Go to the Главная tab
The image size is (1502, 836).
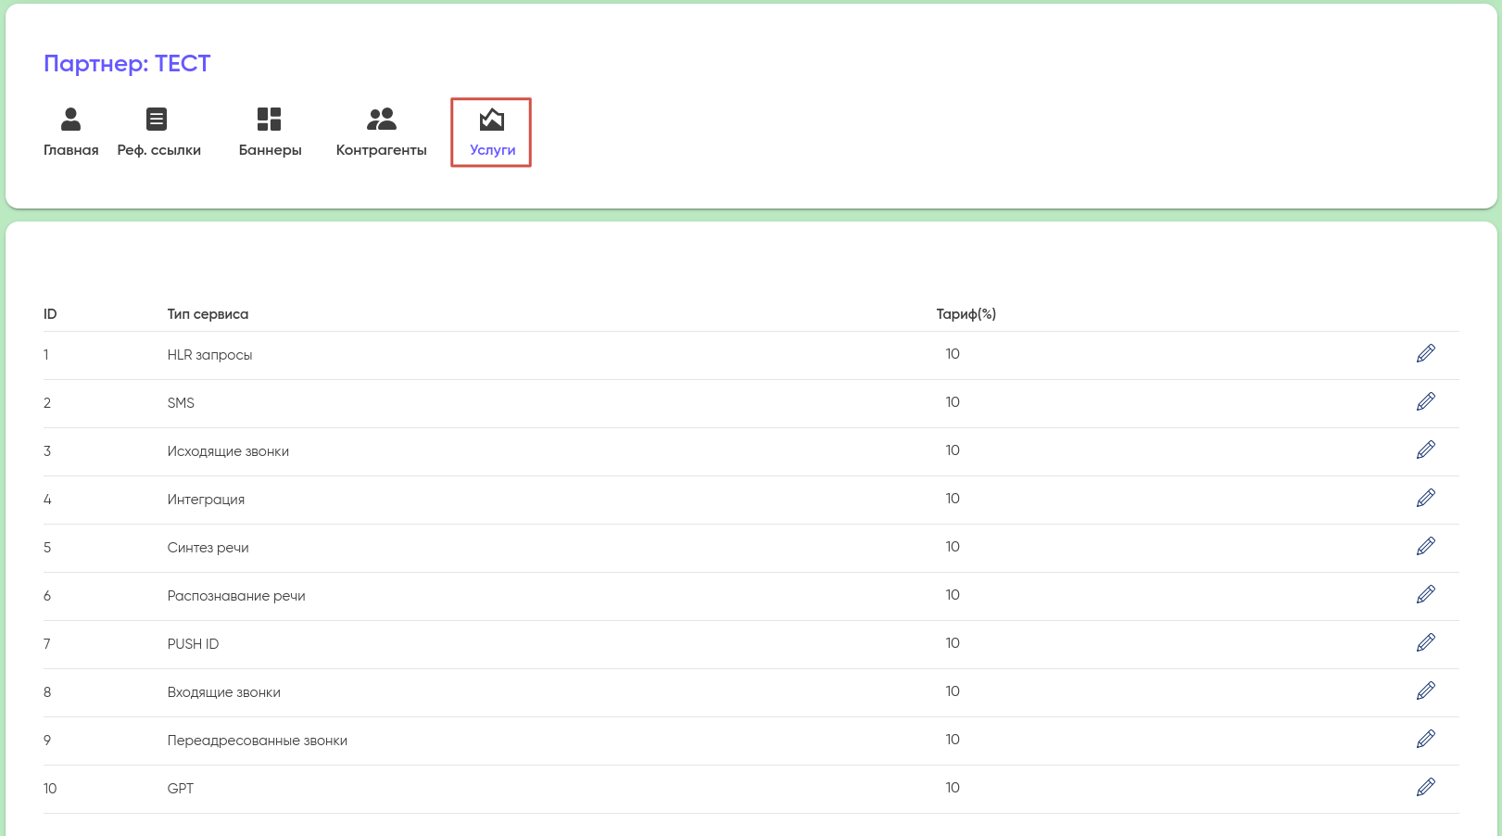coord(70,132)
